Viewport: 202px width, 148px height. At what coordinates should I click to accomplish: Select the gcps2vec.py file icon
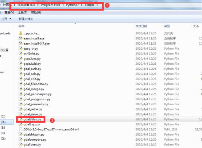click(x=20, y=58)
